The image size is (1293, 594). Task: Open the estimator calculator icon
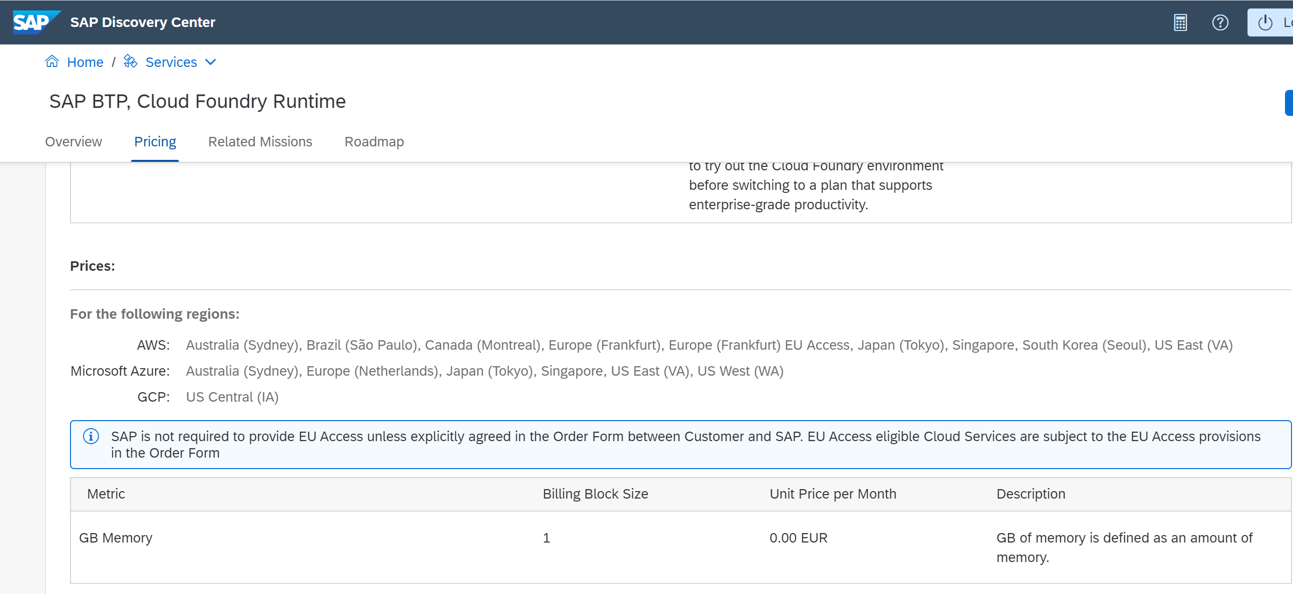[x=1180, y=22]
